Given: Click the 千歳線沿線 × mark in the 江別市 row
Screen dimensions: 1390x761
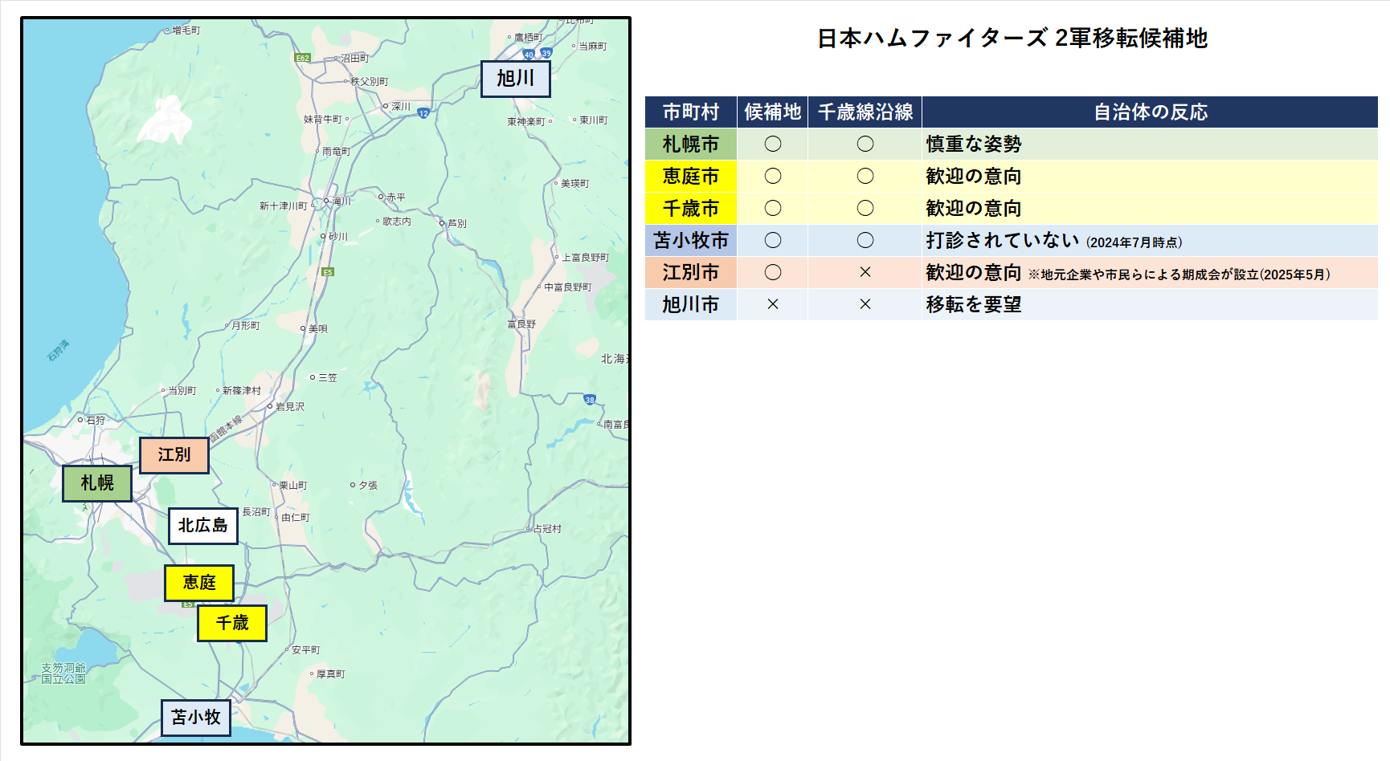Looking at the screenshot, I should click(865, 272).
